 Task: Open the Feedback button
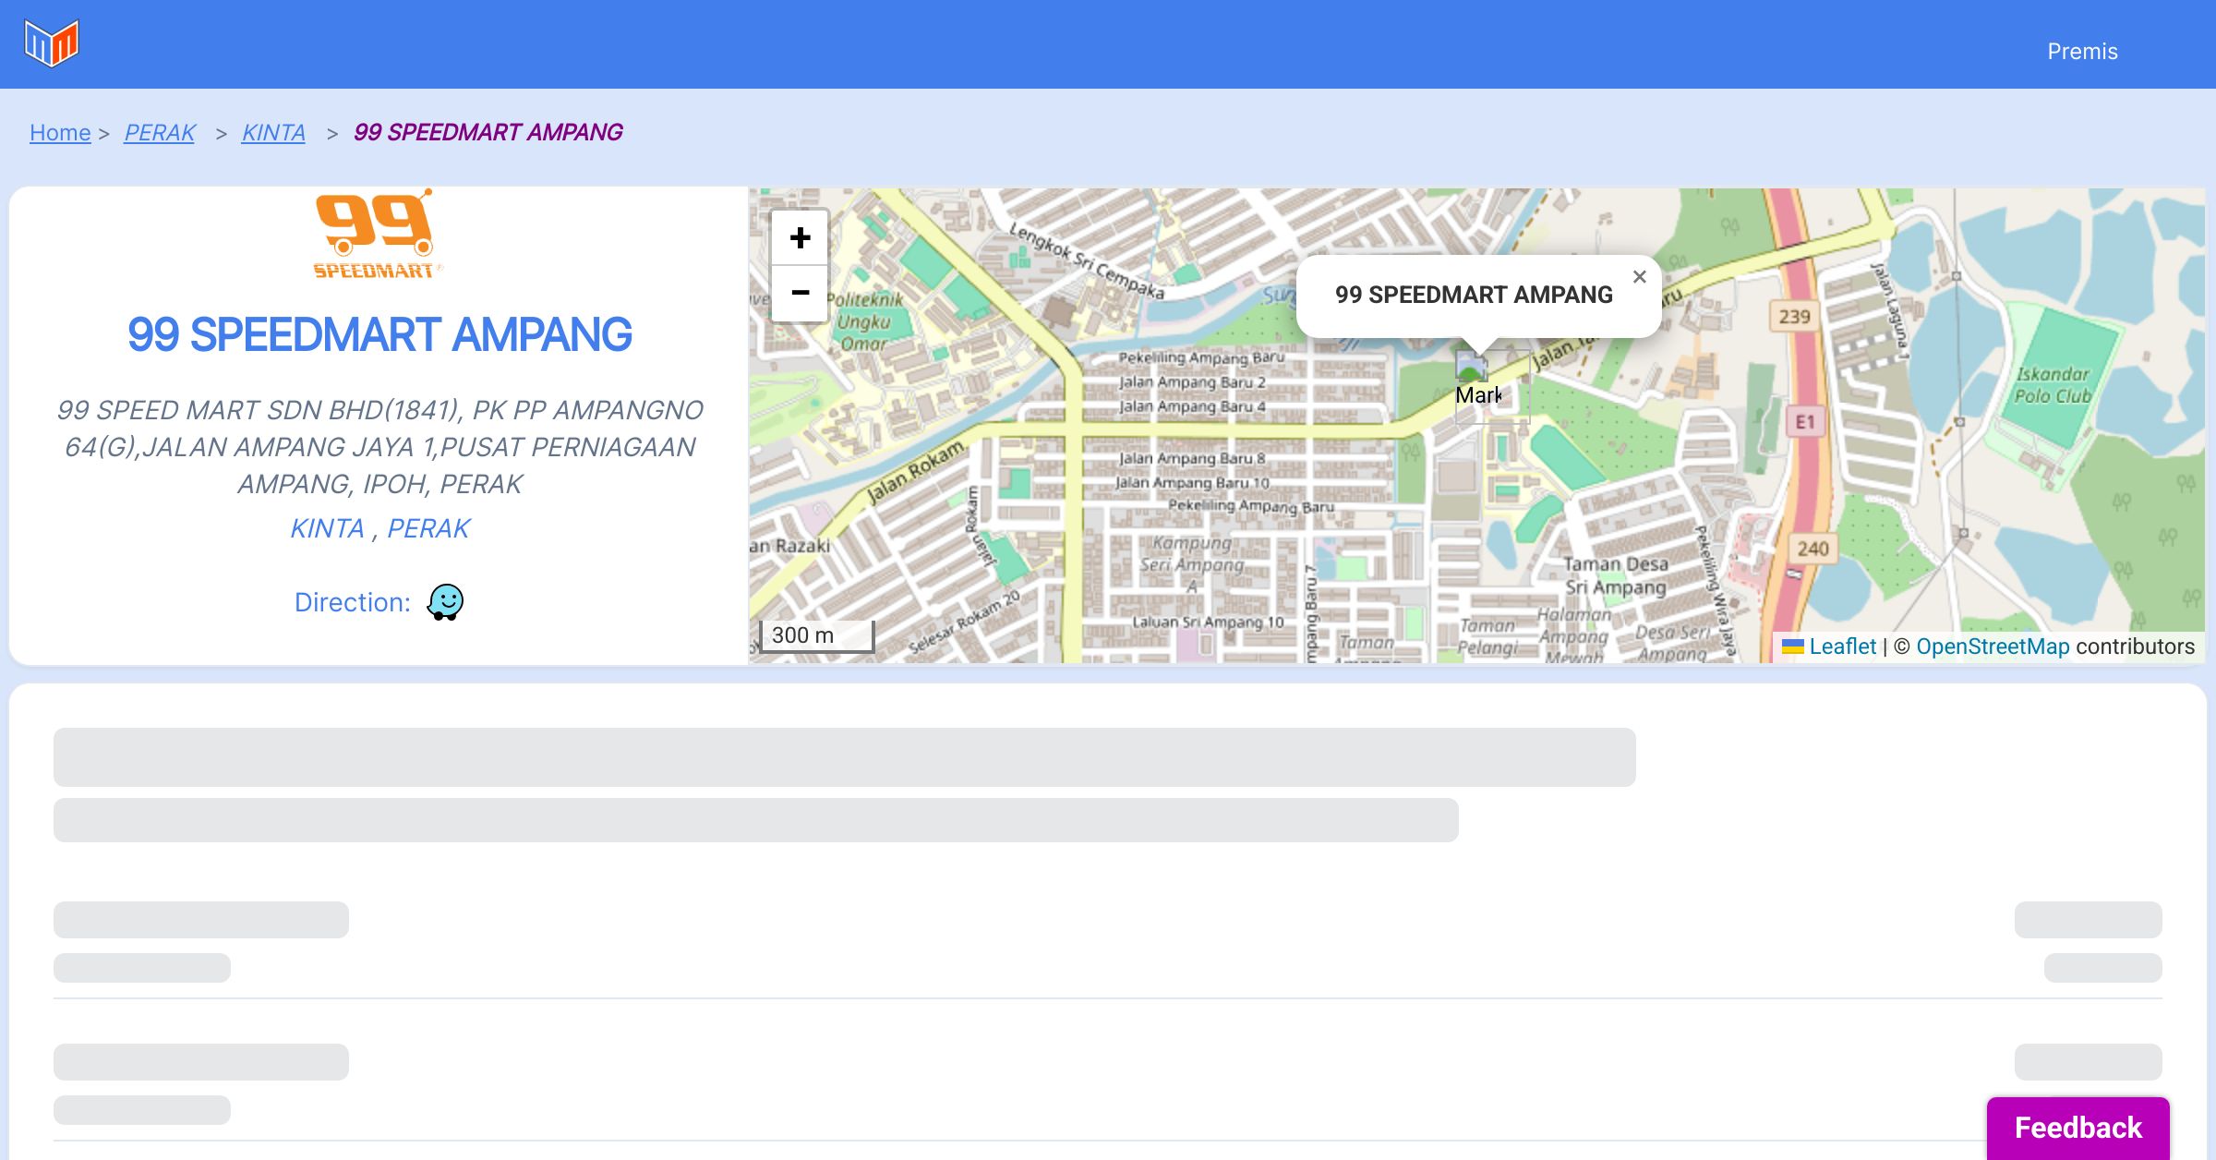pos(2077,1127)
